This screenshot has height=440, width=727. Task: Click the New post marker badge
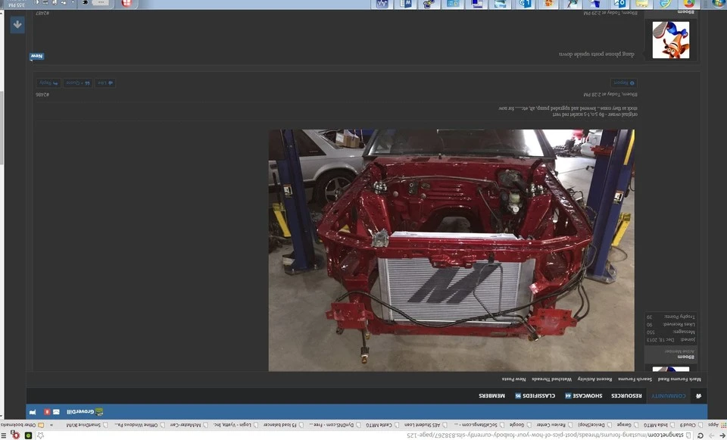(x=36, y=56)
